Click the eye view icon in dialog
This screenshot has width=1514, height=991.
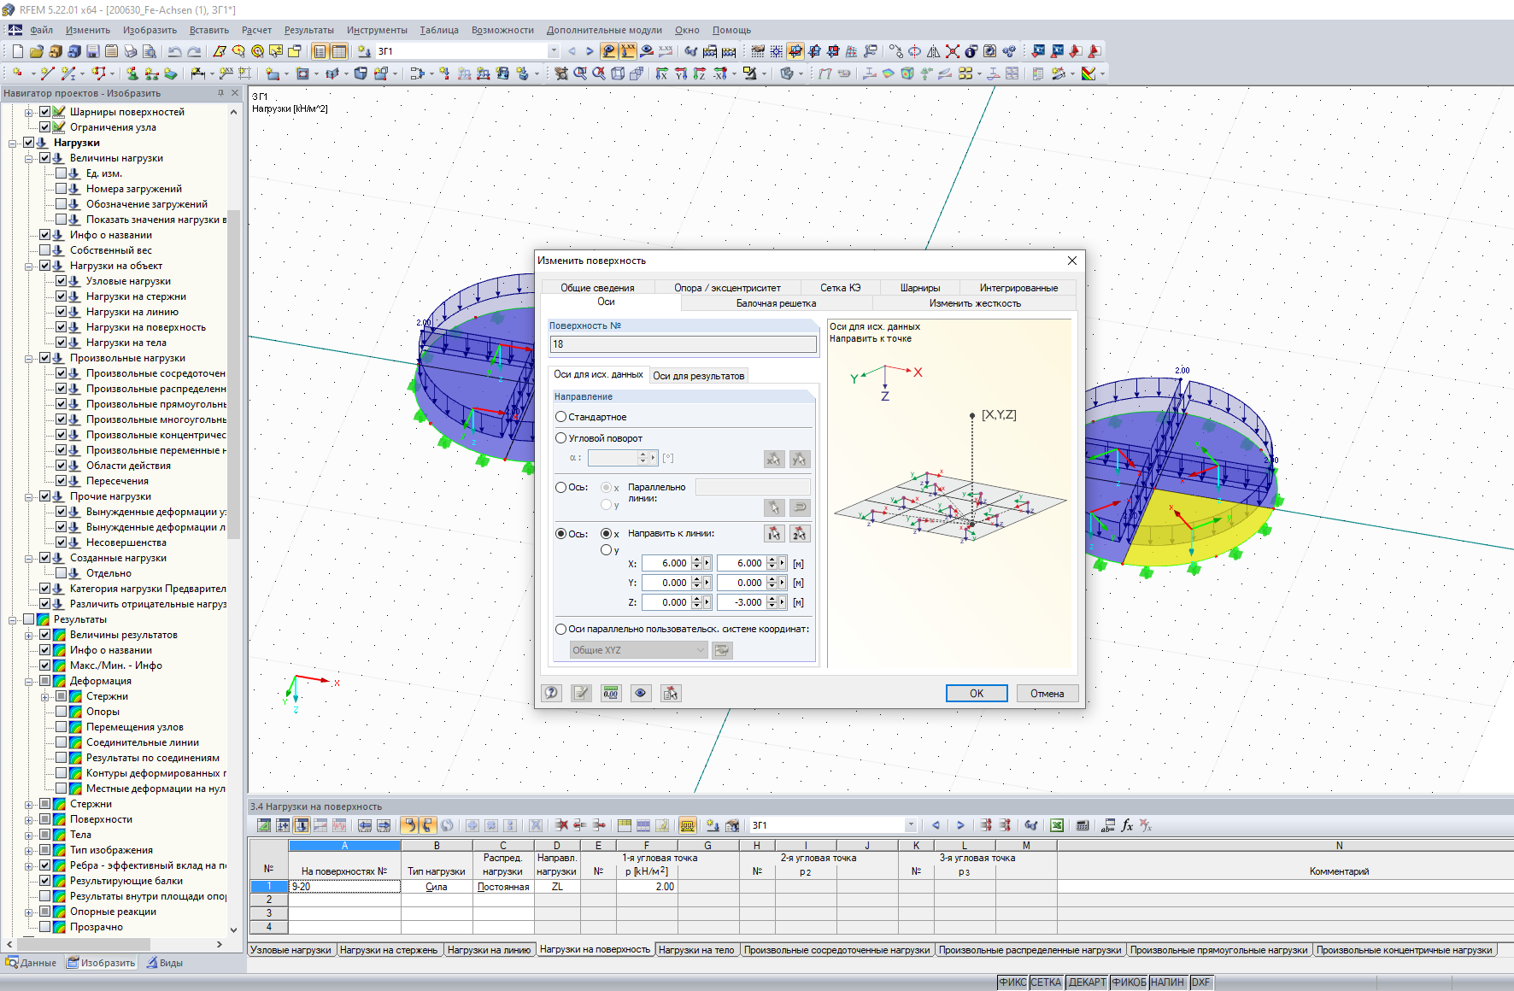click(x=640, y=693)
